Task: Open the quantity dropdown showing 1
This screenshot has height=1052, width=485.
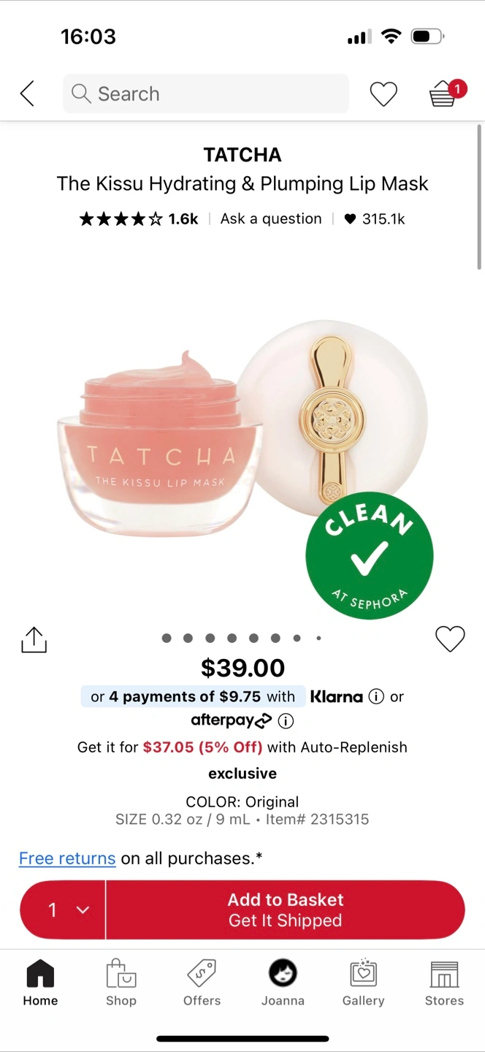Action: click(63, 910)
